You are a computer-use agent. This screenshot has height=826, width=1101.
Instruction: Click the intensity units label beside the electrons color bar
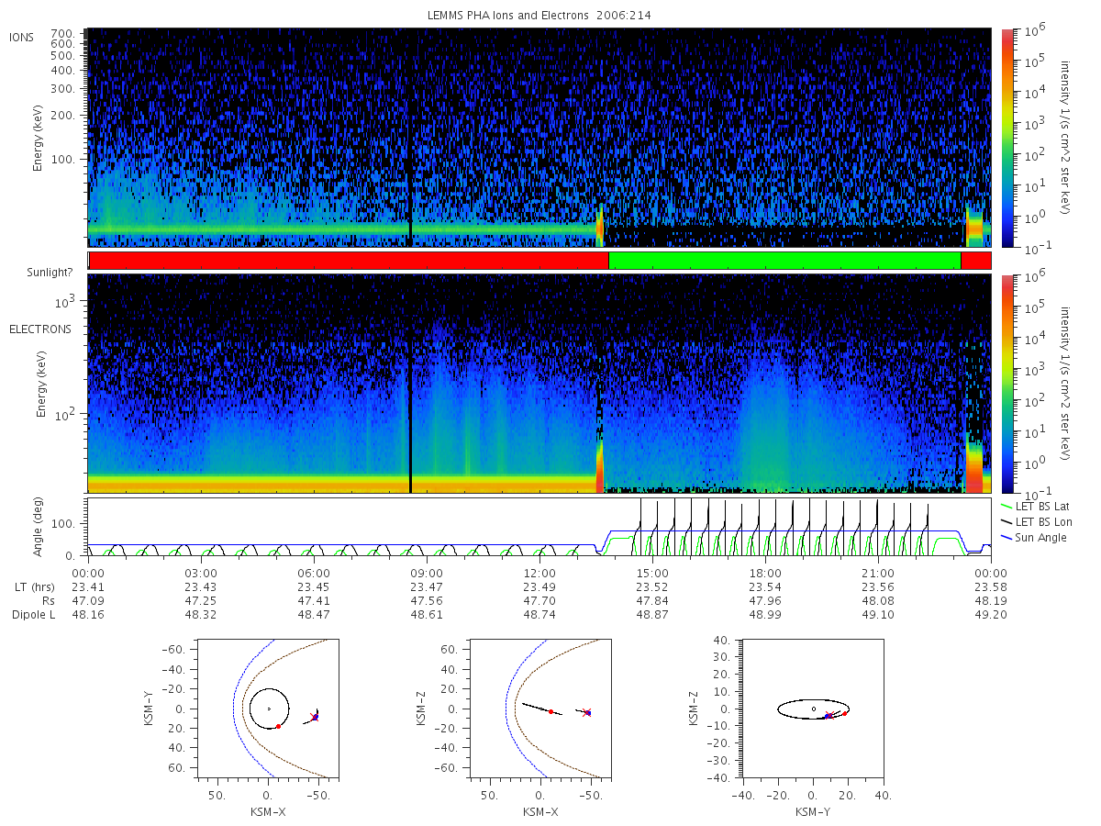click(1066, 384)
